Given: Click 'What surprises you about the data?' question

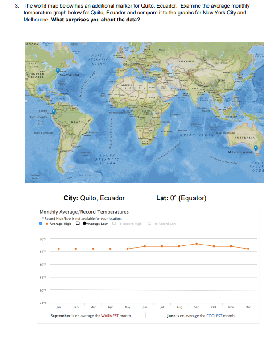Looking at the screenshot, I should pos(96,20).
